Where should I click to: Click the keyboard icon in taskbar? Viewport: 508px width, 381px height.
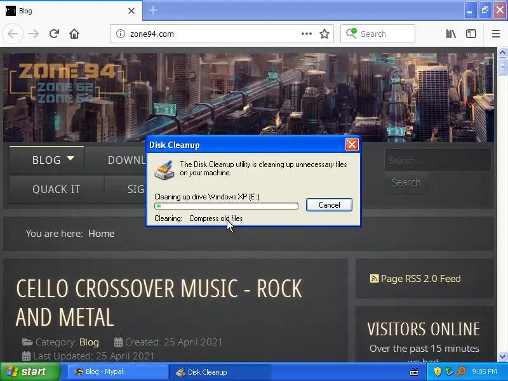click(x=414, y=372)
